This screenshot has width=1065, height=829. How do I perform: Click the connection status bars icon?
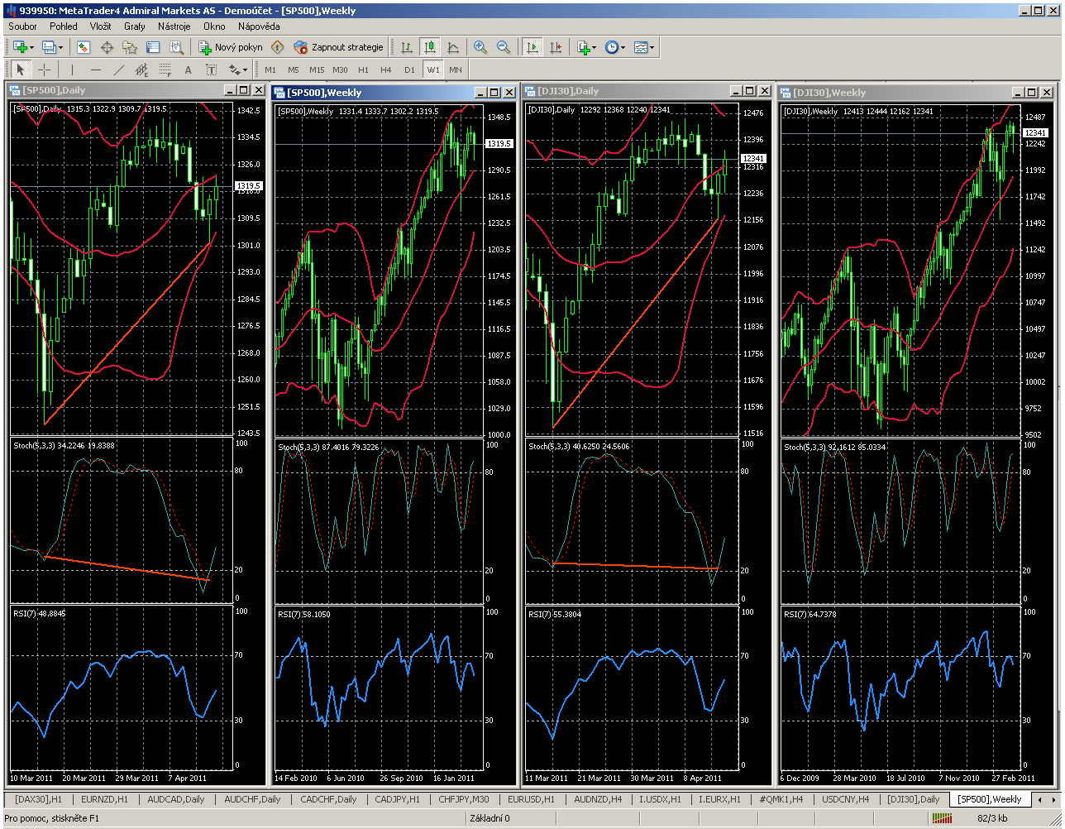941,818
